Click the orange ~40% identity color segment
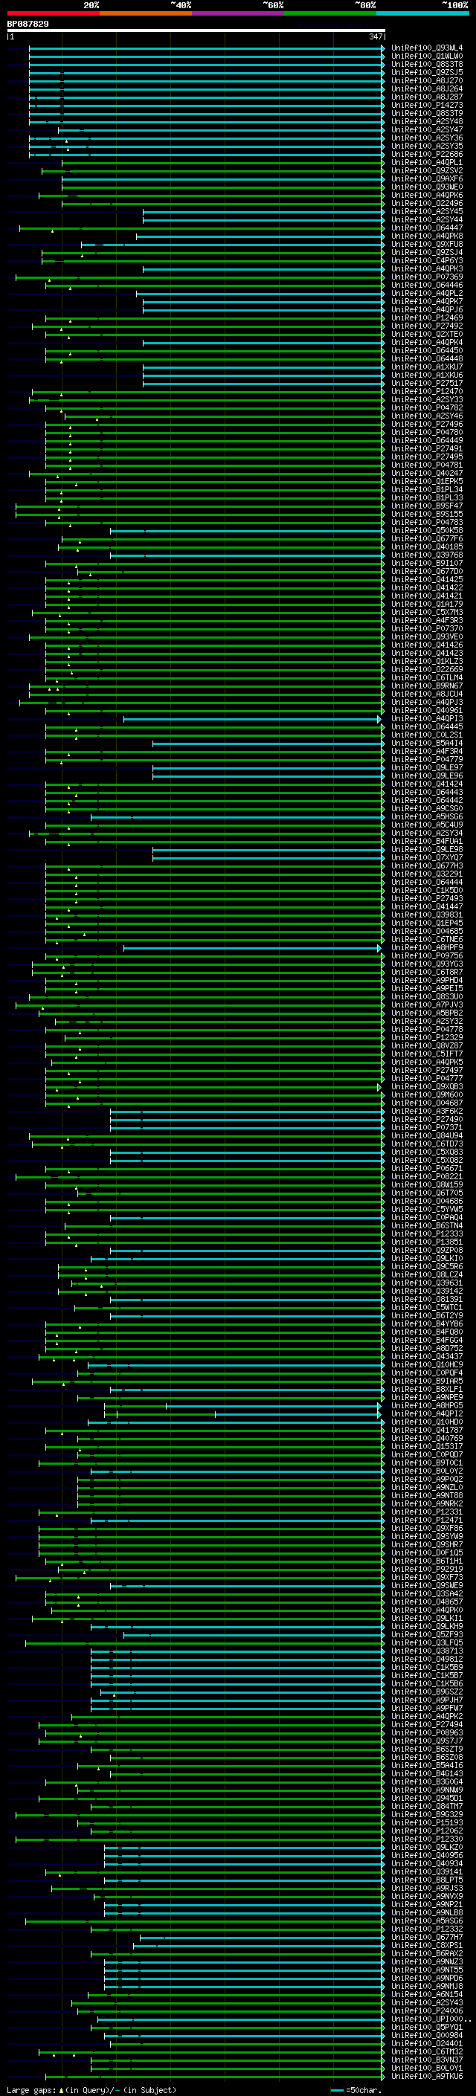This screenshot has height=2096, width=476. point(146,13)
